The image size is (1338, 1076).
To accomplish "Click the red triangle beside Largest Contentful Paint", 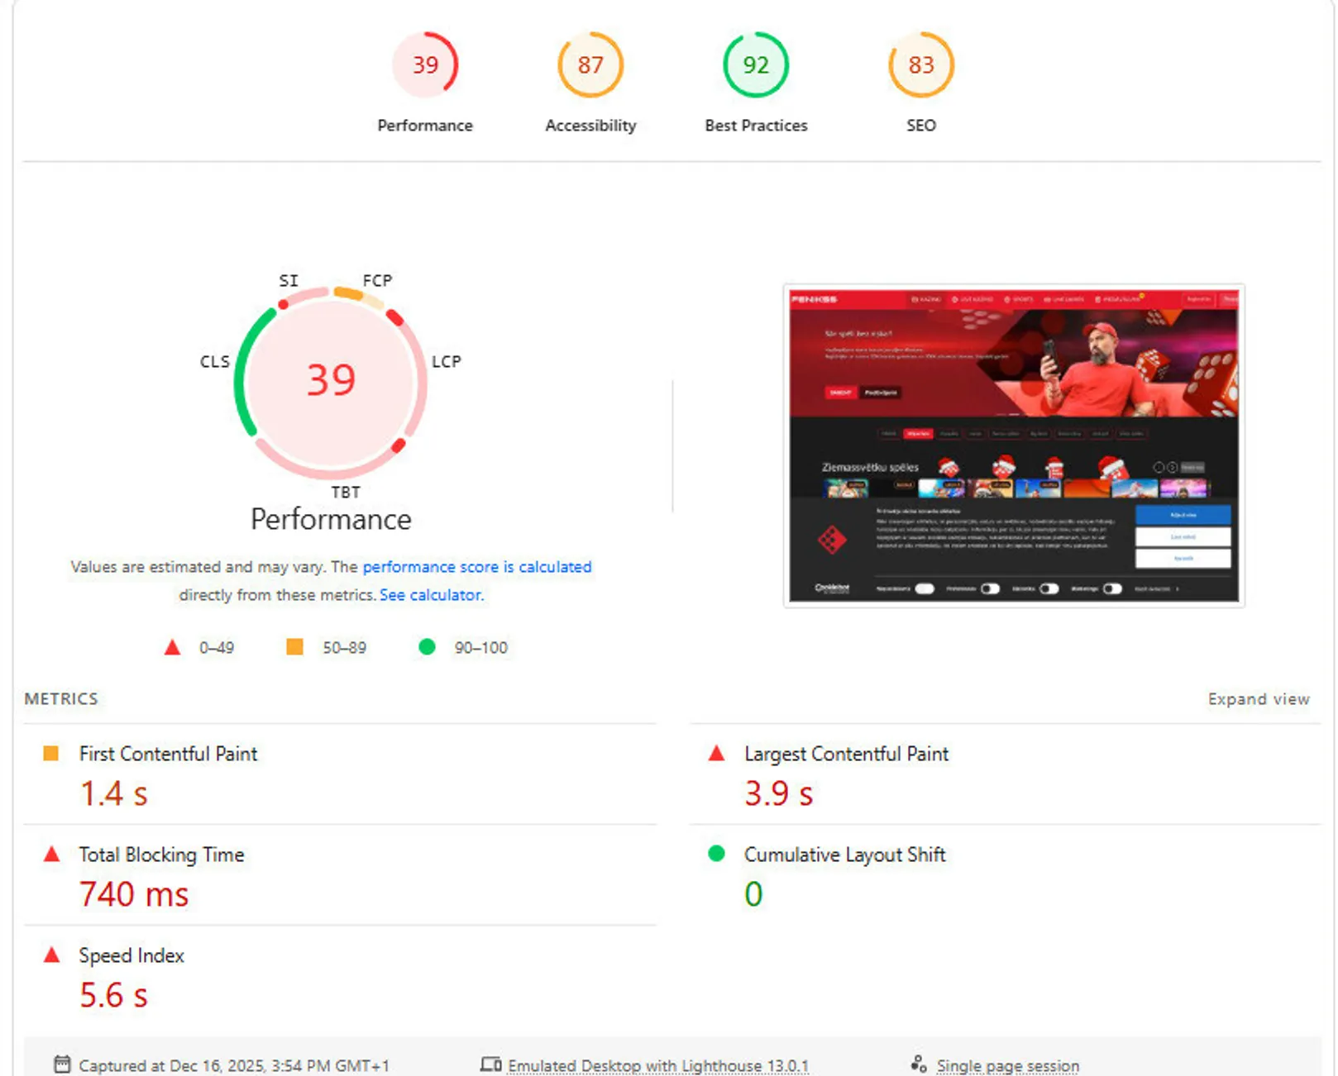I will (716, 754).
